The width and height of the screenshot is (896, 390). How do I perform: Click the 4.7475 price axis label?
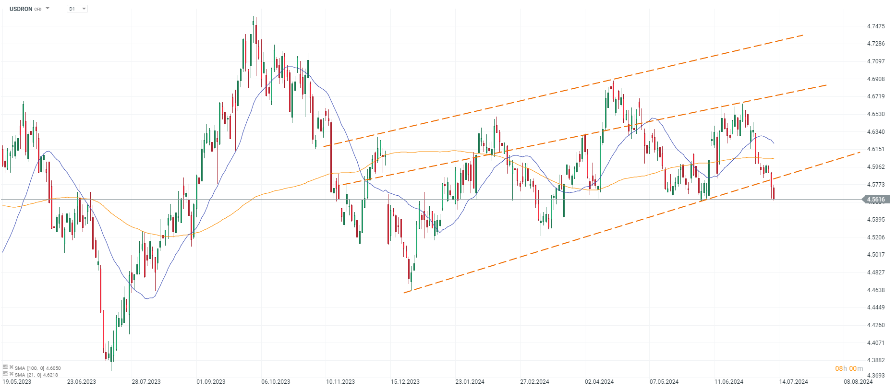[x=876, y=26]
